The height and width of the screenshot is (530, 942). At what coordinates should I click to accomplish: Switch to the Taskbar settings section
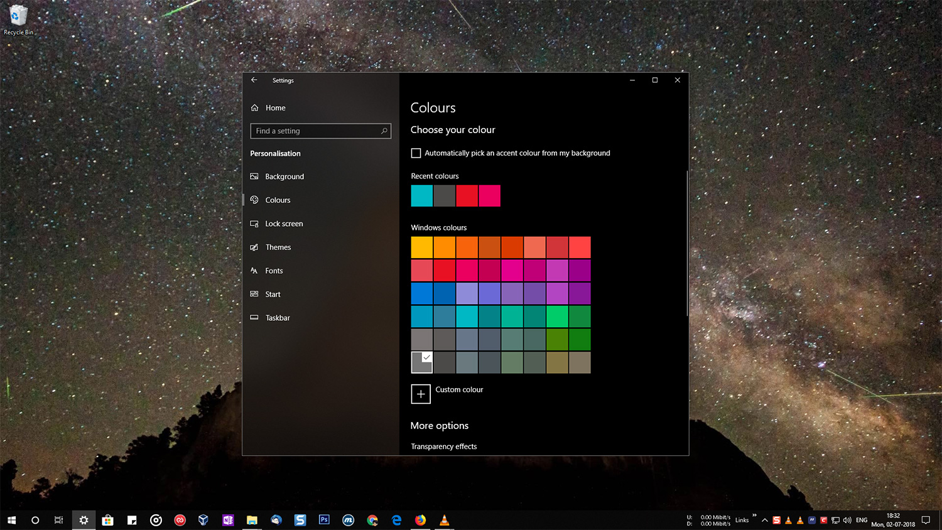tap(277, 318)
